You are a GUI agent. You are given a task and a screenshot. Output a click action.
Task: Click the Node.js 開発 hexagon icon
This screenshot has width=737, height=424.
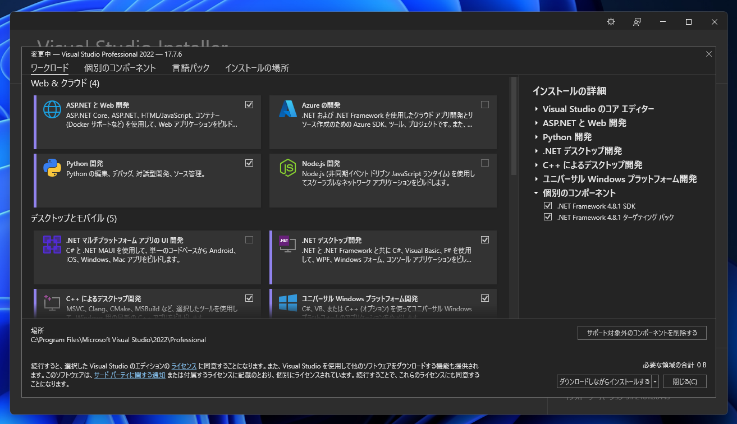coord(287,168)
